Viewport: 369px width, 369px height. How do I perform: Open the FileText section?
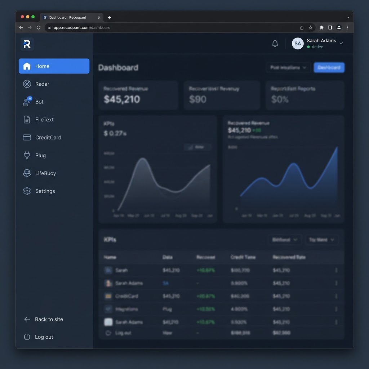click(x=54, y=120)
